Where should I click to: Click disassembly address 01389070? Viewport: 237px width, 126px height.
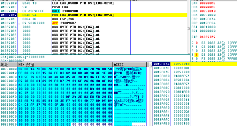coord(9,3)
